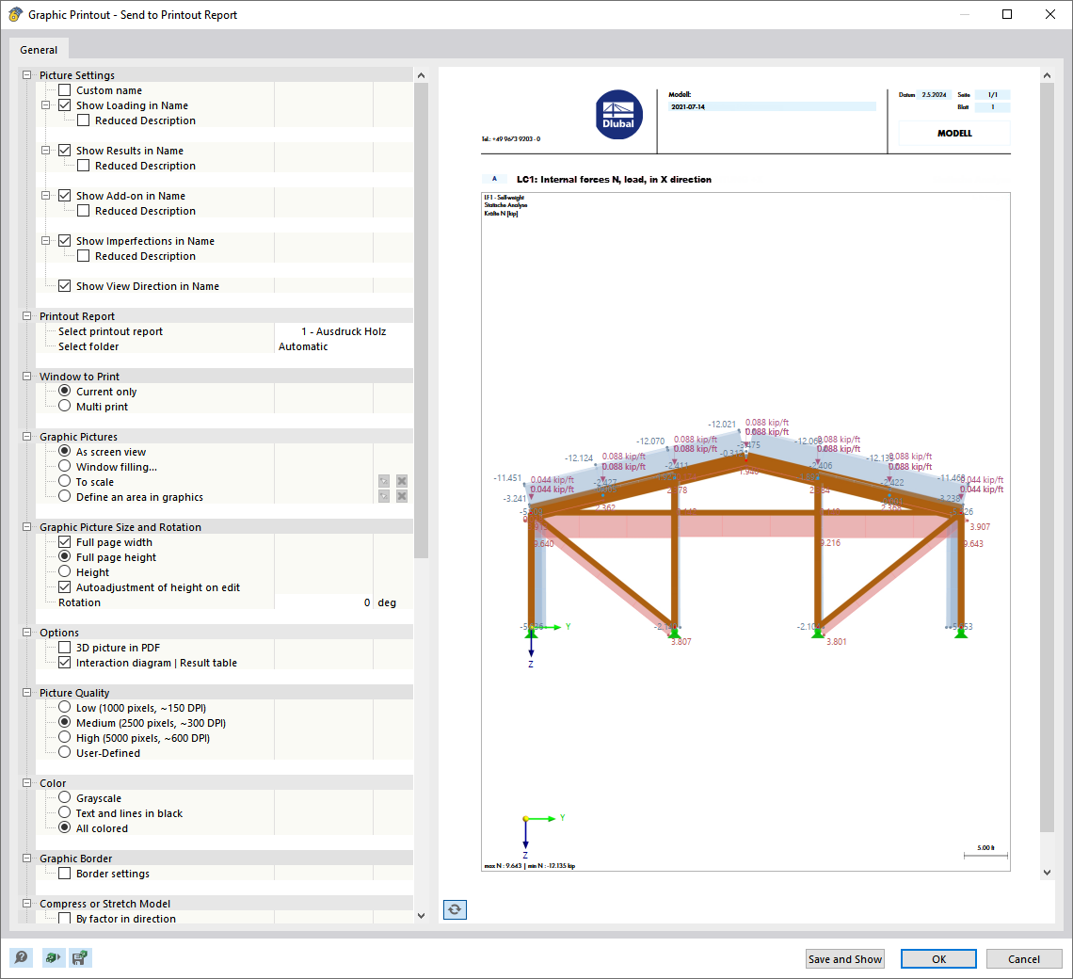This screenshot has width=1073, height=979.
Task: Click the display properties icon next to help
Action: (51, 957)
